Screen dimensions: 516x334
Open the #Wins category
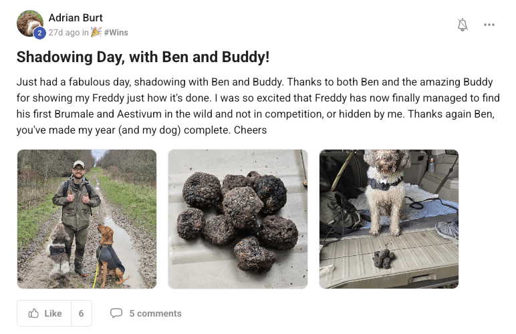tap(116, 32)
